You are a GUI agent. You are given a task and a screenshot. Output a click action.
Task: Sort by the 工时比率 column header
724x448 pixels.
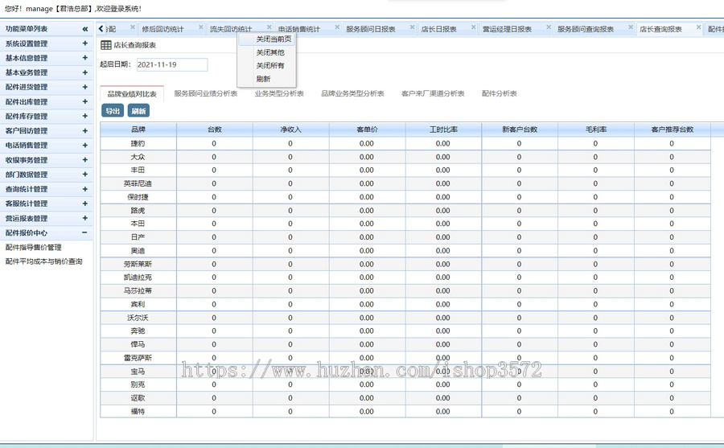(x=443, y=129)
